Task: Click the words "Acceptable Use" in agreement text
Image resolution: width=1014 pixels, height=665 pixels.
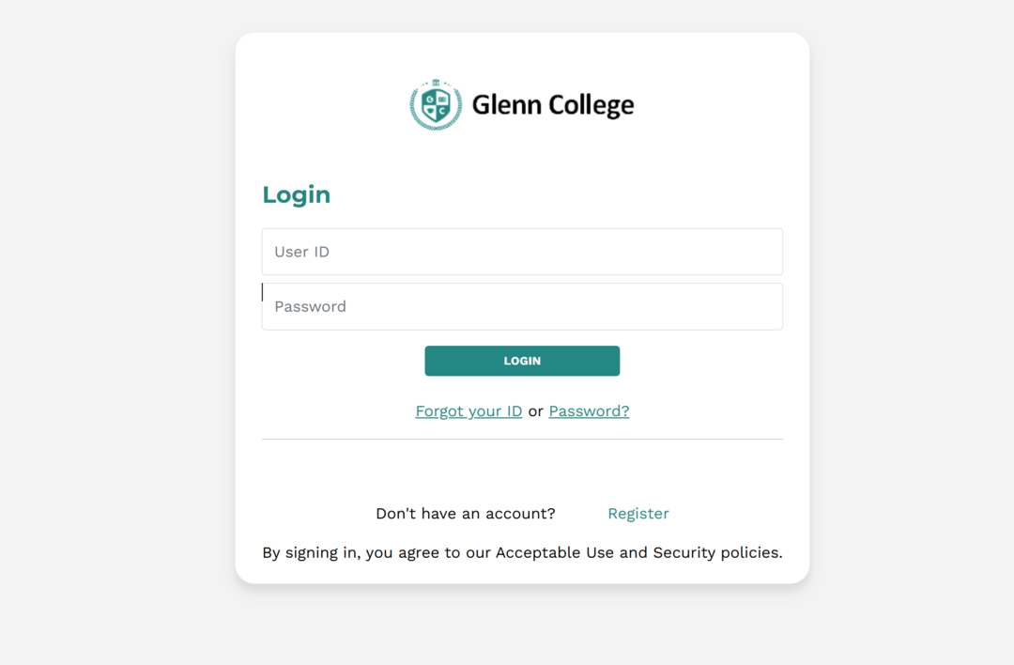Action: point(555,552)
